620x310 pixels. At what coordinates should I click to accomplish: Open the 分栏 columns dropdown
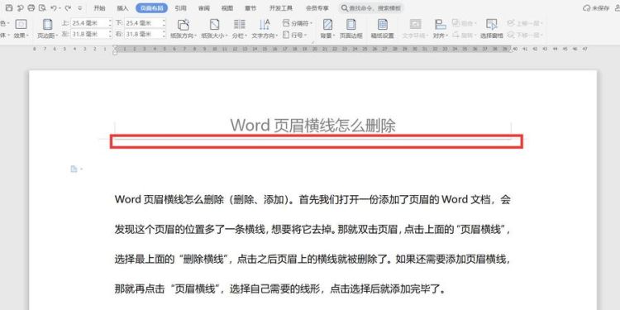(240, 29)
